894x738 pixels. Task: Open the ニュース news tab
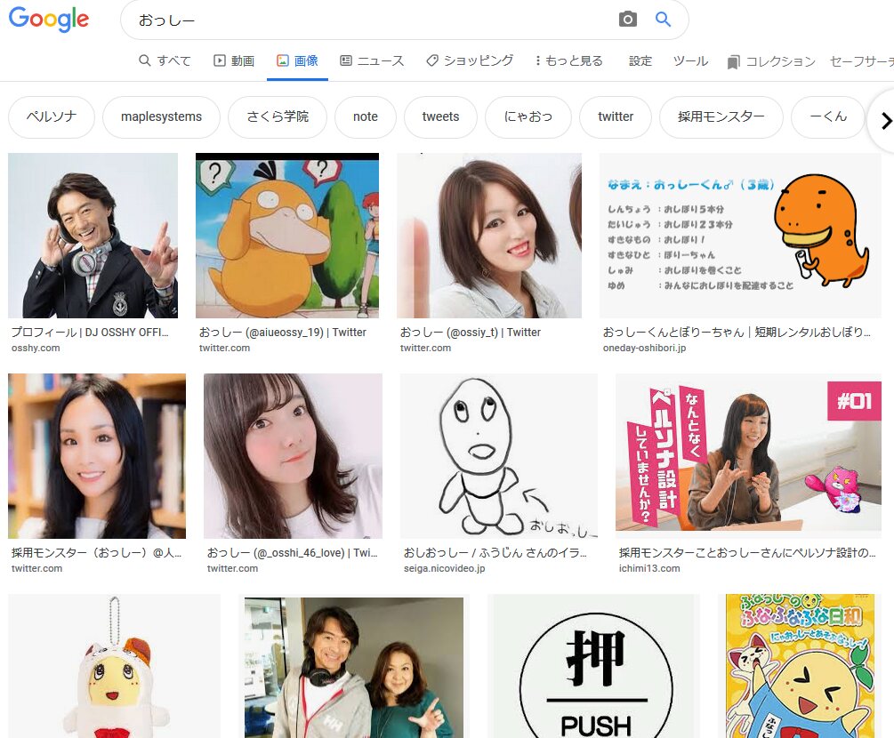[372, 60]
